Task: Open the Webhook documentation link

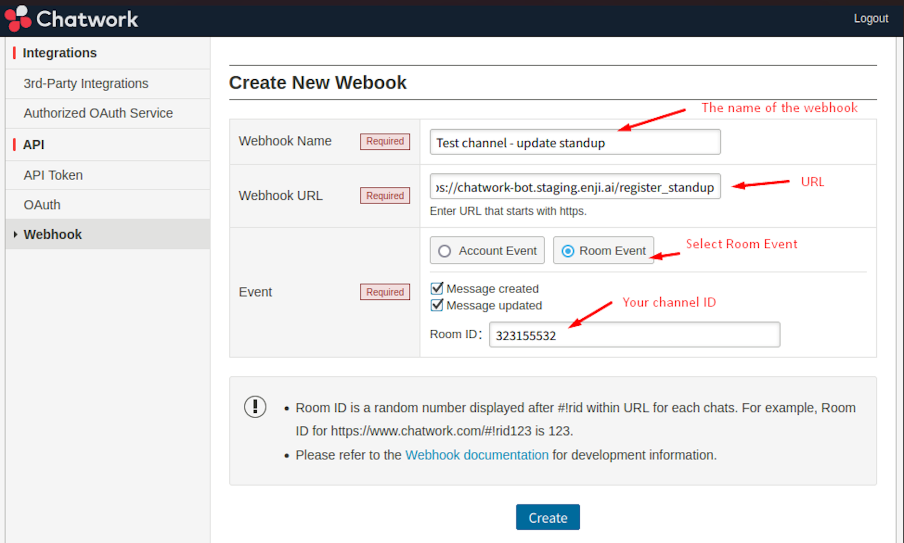Action: point(477,455)
